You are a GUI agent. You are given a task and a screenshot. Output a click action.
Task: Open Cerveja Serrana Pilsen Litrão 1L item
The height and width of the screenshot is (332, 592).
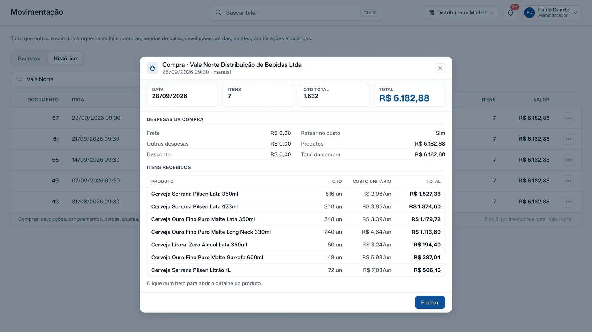[x=296, y=270]
